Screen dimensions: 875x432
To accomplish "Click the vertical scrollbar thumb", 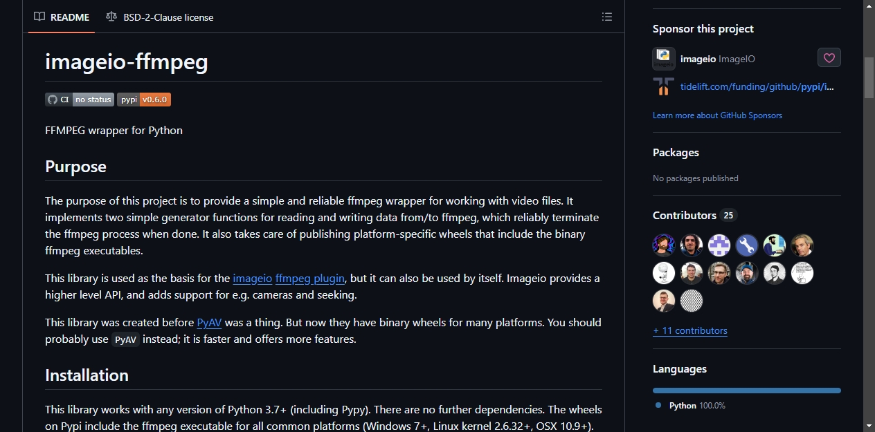I will click(869, 77).
